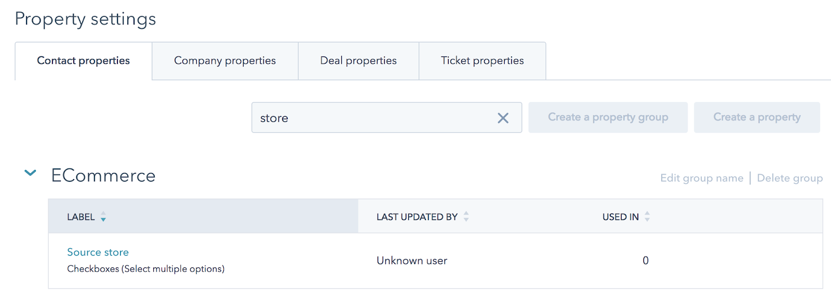Switch to the Contact properties tab
The image size is (831, 299).
tap(84, 61)
